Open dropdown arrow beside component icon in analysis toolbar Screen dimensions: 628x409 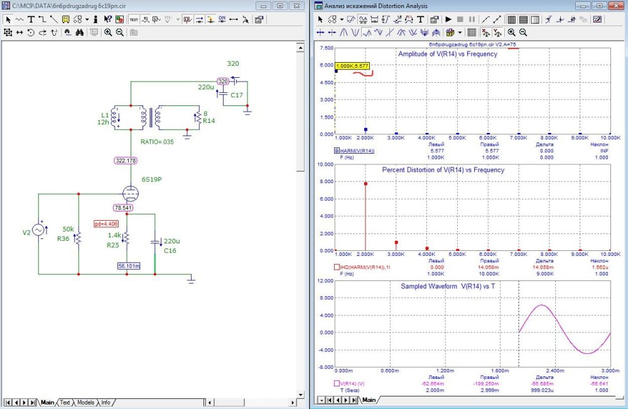point(342,19)
